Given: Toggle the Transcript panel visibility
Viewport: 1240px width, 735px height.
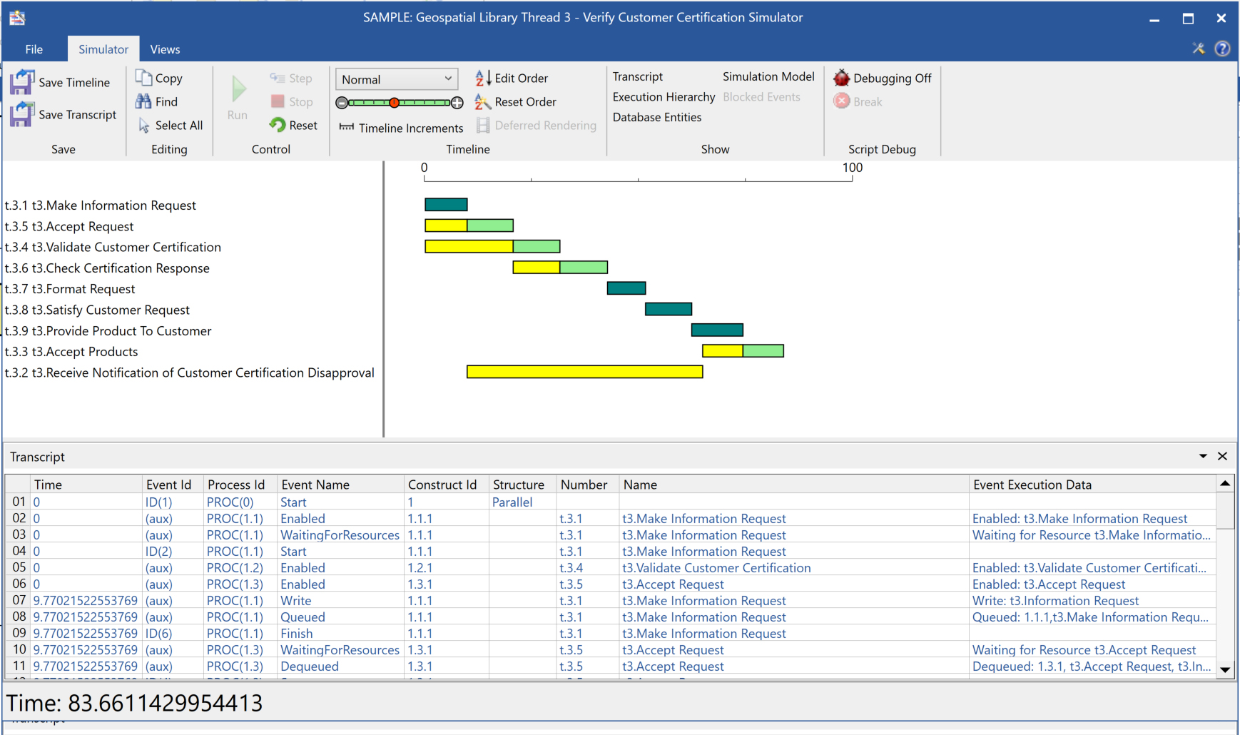Looking at the screenshot, I should pos(637,76).
